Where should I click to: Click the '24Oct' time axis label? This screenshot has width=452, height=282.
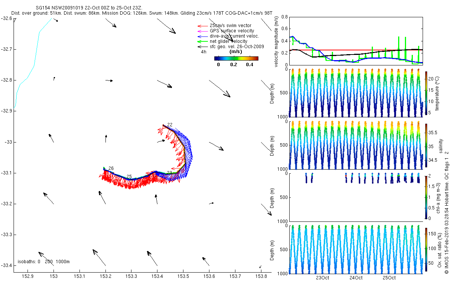356,278
